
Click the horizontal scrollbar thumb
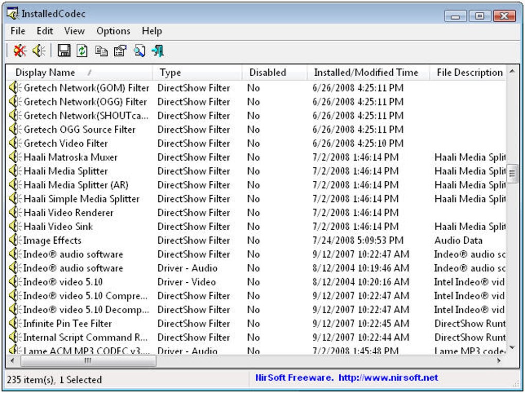(88, 361)
